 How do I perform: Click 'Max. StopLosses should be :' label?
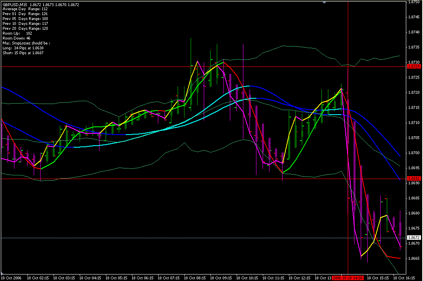[x=27, y=43]
